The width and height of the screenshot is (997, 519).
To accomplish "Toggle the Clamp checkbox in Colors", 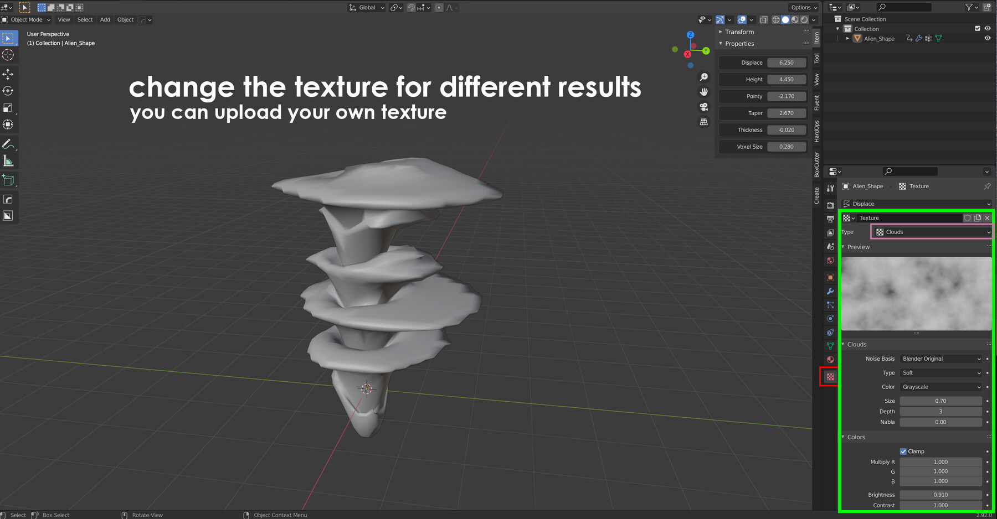I will click(904, 451).
